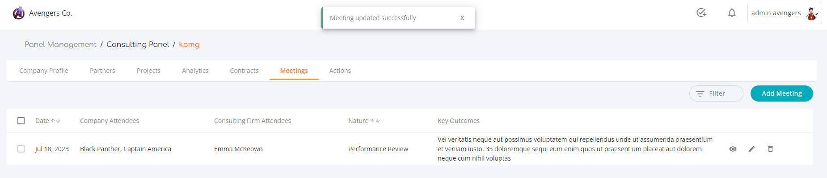The height and width of the screenshot is (178, 827).
Task: Check the Jul 18, 2023 row checkbox
Action: coord(21,149)
